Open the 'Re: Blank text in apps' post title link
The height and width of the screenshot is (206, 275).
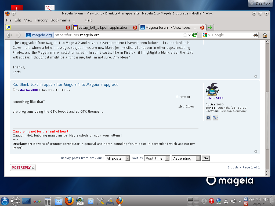click(66, 84)
